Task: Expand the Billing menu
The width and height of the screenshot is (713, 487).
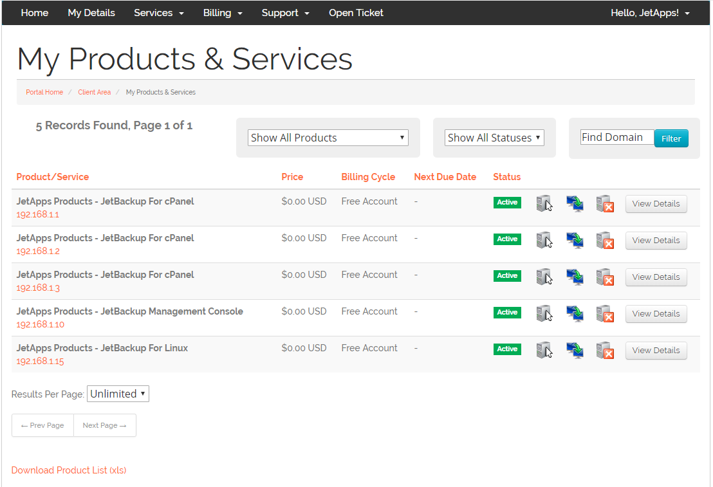Action: click(x=223, y=13)
